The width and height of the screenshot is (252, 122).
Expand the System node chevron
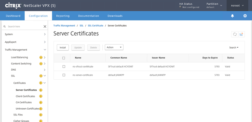[x=45, y=34]
